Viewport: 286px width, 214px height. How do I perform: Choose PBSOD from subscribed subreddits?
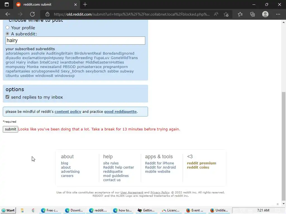(69, 67)
